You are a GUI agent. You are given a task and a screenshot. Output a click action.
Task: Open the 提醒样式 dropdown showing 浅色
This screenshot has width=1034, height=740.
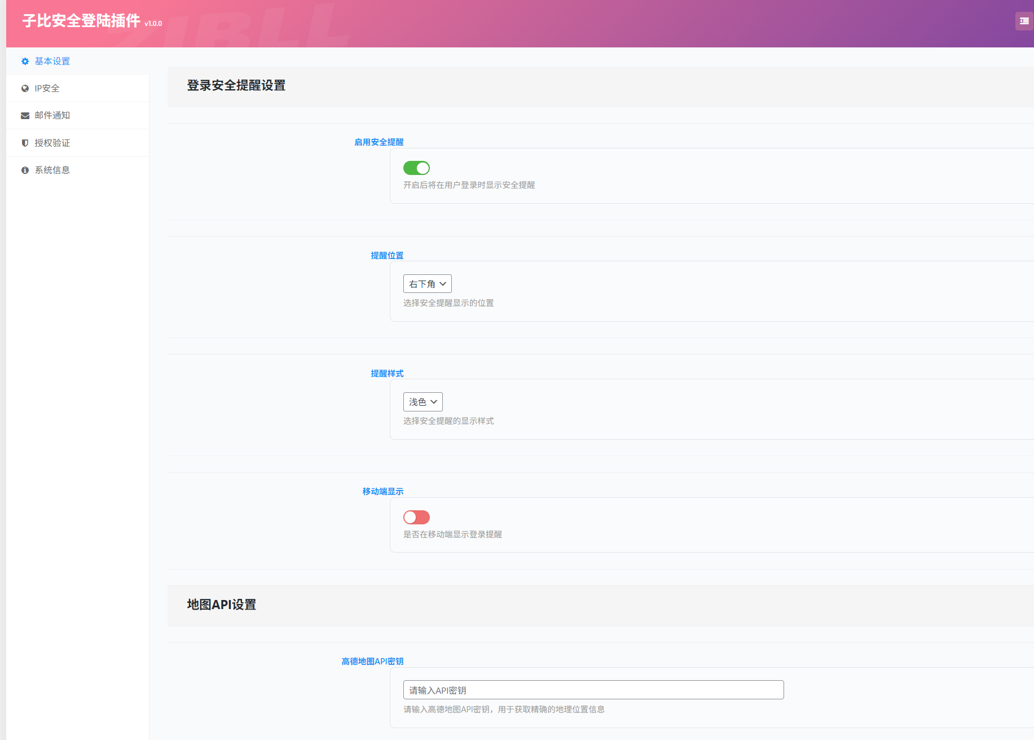[423, 401]
